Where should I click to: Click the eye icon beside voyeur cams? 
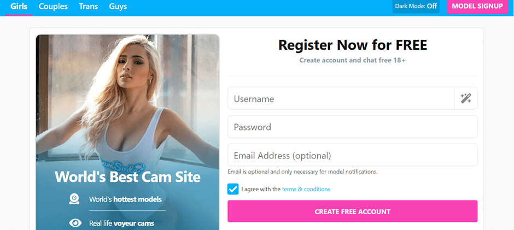pos(75,223)
